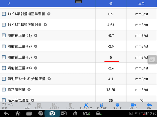Tap 単位 column header
Viewport: 157px width, 117px height.
point(142,4)
